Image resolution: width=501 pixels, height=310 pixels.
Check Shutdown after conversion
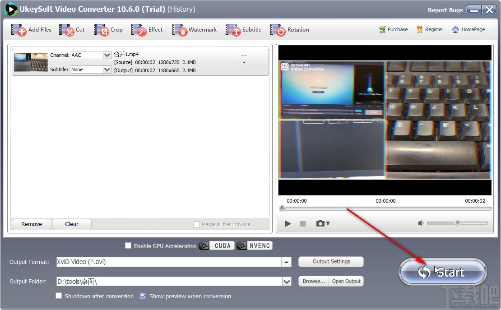tap(59, 296)
